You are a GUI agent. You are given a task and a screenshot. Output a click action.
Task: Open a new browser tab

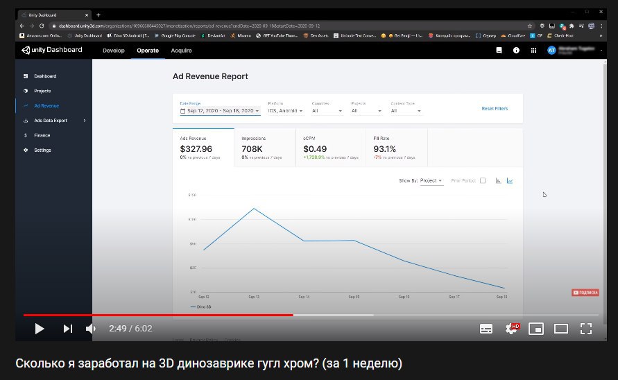98,15
